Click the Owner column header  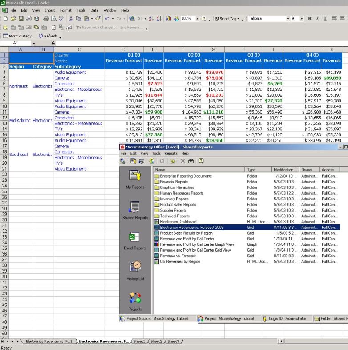(x=309, y=170)
